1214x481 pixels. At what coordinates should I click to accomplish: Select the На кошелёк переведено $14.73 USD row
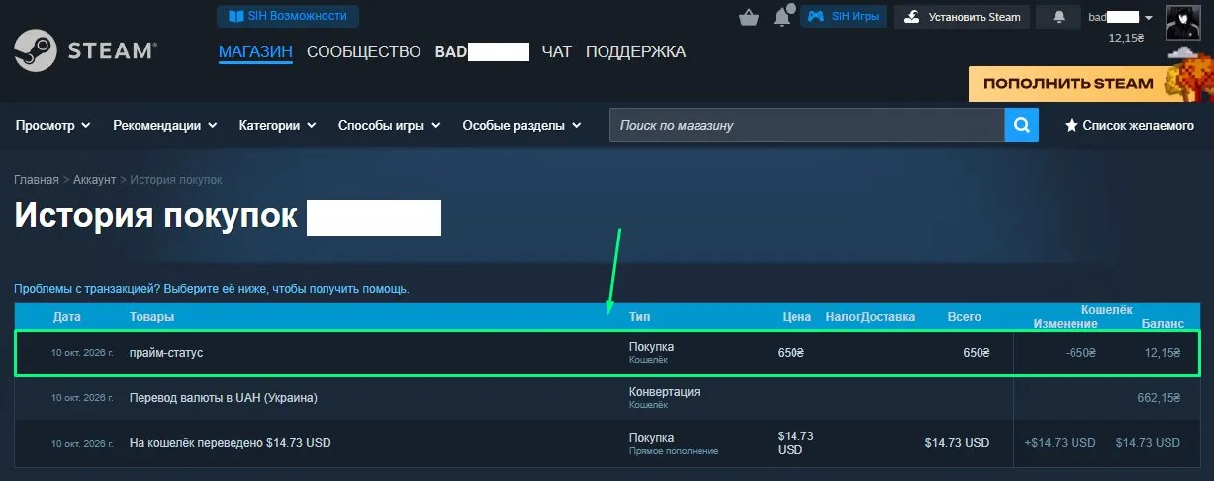click(x=607, y=443)
